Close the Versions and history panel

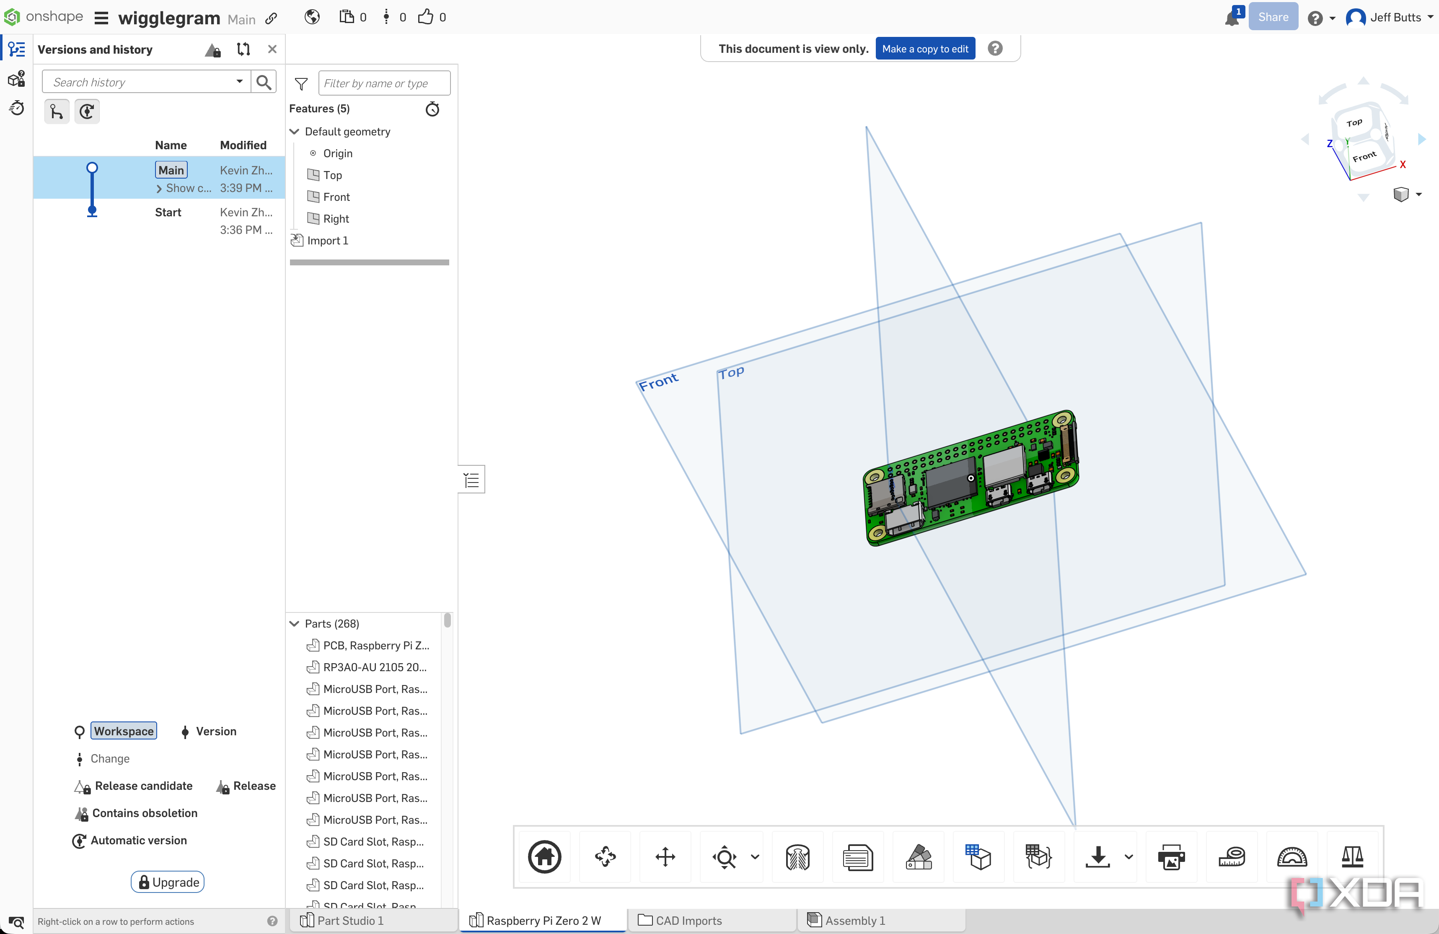coord(272,49)
